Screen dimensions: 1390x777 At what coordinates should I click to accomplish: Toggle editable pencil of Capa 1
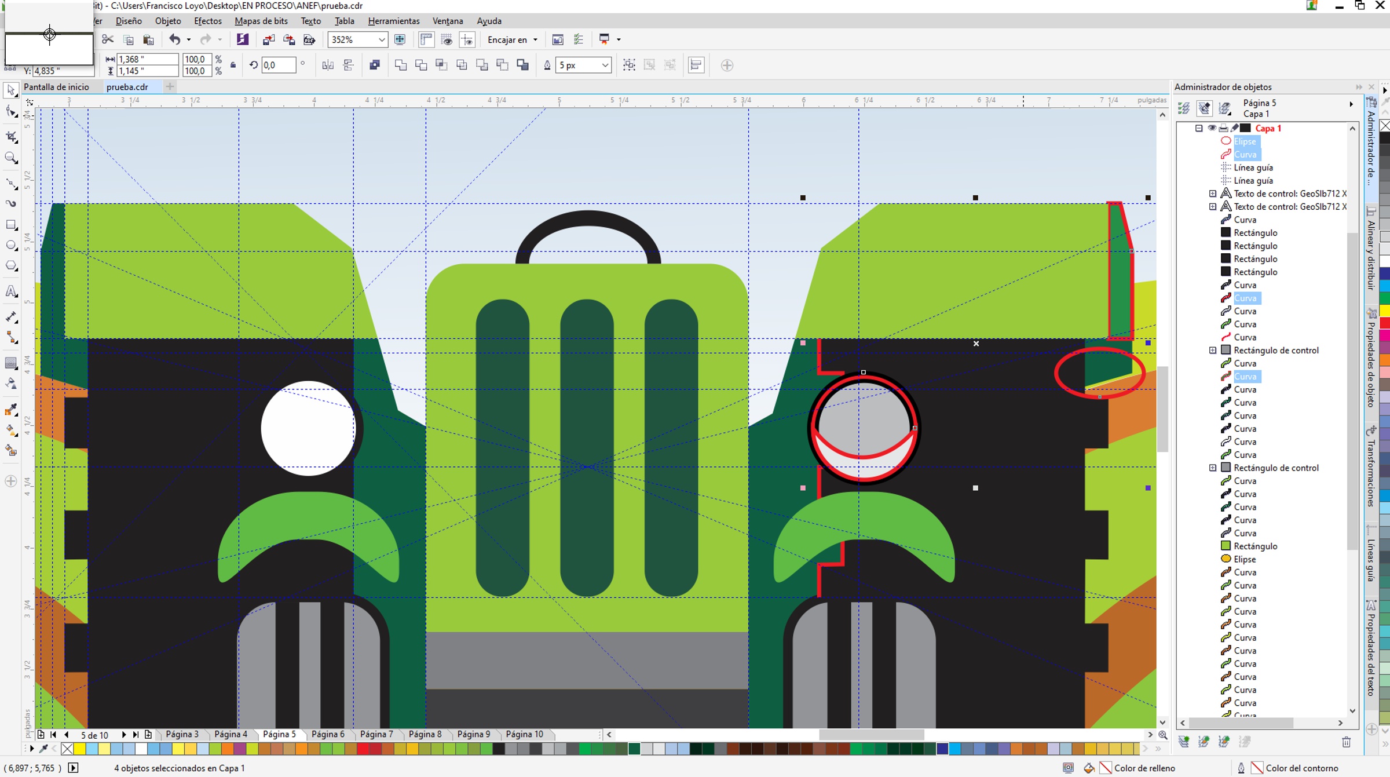[x=1235, y=128]
